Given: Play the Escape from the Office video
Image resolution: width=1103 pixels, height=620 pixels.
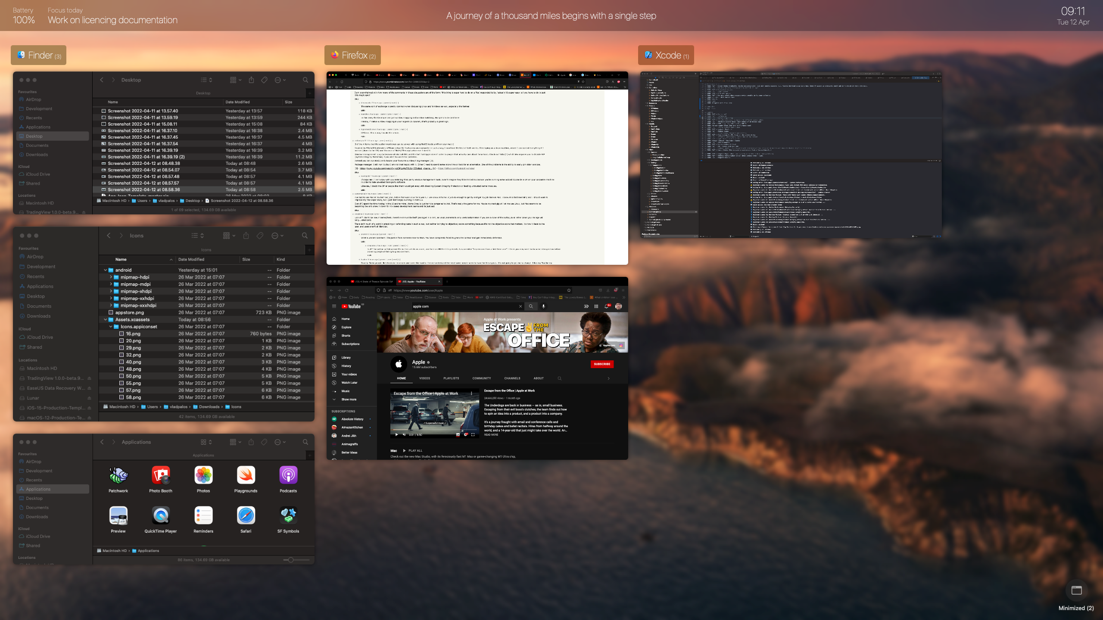Looking at the screenshot, I should coord(396,435).
